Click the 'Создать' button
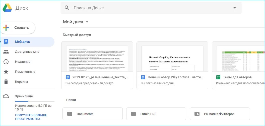Screen dimensions: 265x126 pyautogui.click(x=18, y=28)
